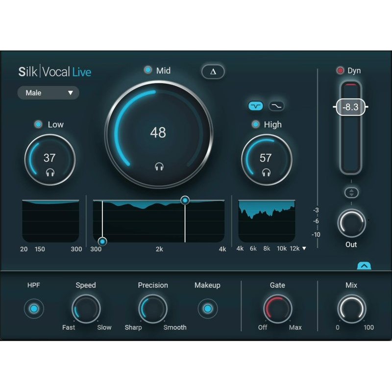Viewport: 392px width, 392px height.
Task: Enable the HPF toggle
Action: (34, 309)
